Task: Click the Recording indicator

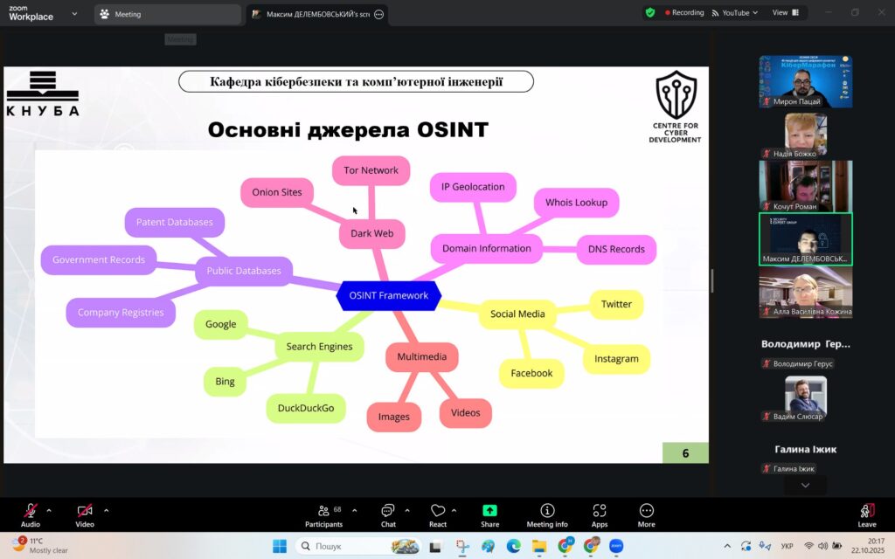Action: tap(684, 13)
